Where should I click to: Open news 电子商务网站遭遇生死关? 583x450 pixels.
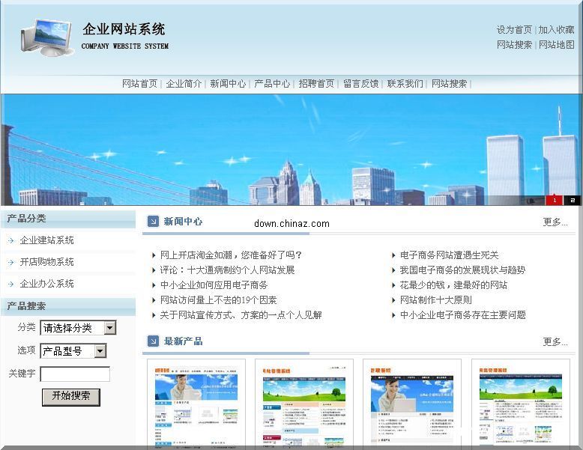[x=449, y=255]
